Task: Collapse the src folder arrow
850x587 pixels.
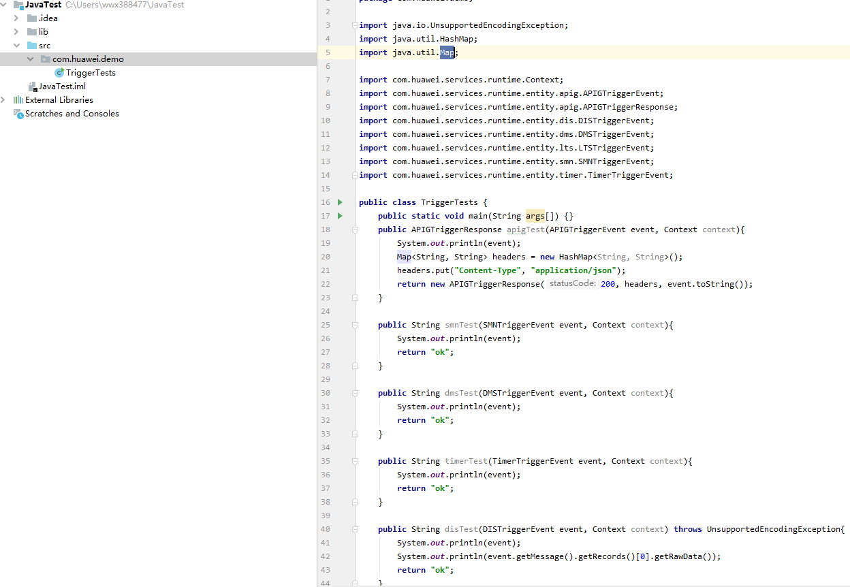Action: 16,46
